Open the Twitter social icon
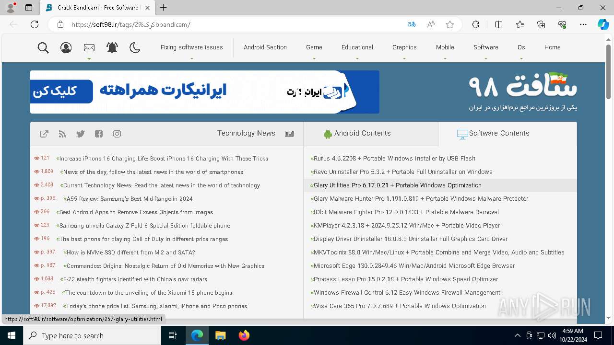Image resolution: width=614 pixels, height=345 pixels. point(81,134)
